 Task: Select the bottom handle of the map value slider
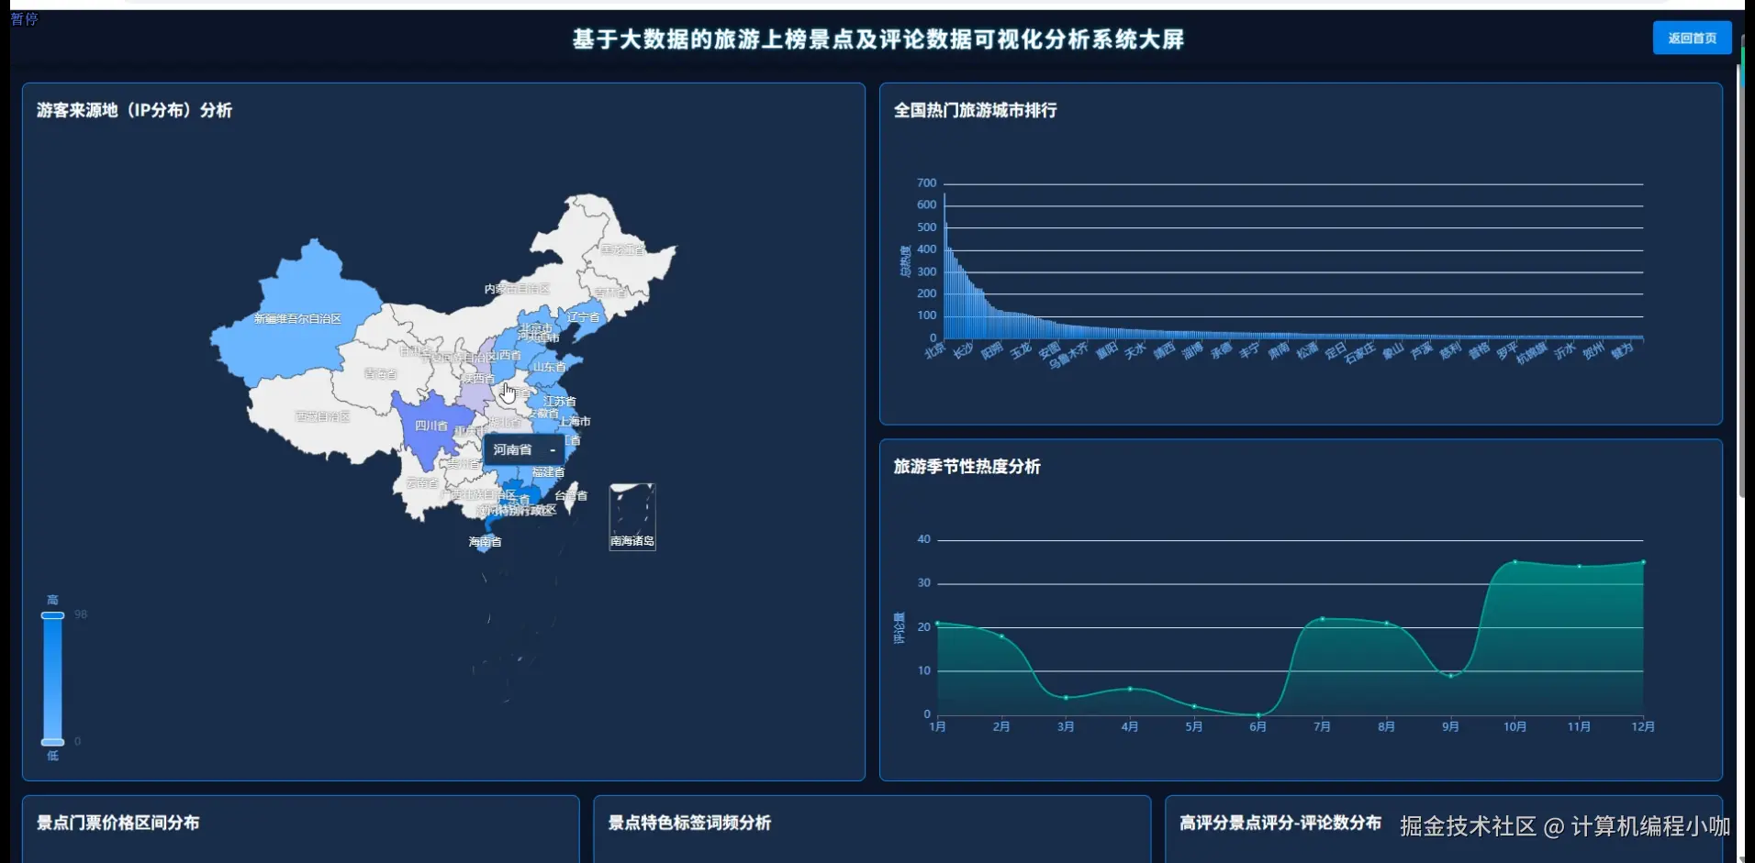[x=52, y=741]
